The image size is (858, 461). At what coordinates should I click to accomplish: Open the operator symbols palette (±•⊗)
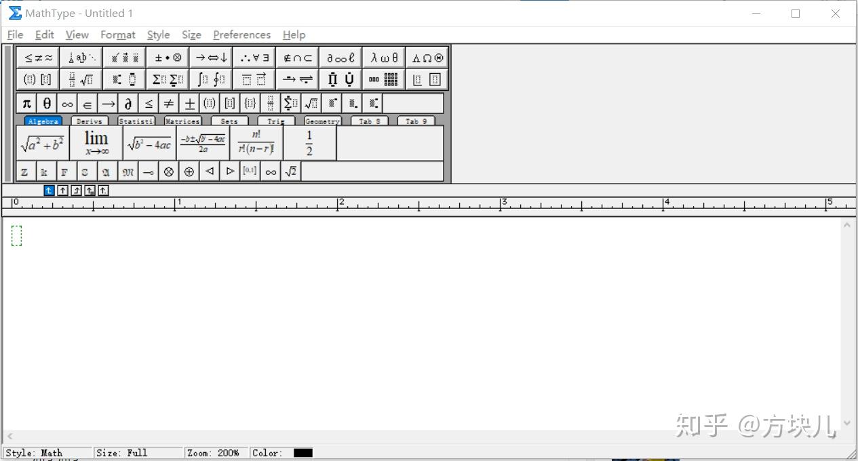coord(168,58)
